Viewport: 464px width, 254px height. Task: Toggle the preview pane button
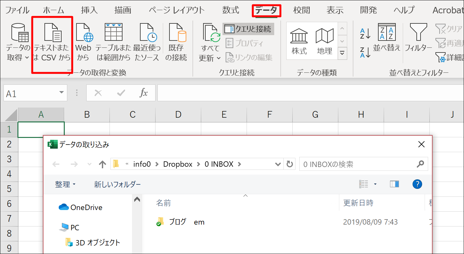394,184
